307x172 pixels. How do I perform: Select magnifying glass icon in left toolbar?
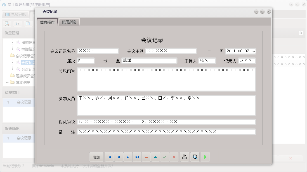[7, 24]
